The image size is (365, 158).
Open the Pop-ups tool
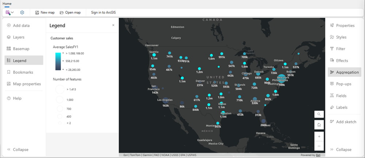pyautogui.click(x=345, y=84)
